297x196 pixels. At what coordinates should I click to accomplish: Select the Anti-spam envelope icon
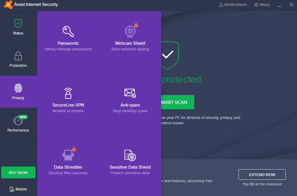(130, 92)
